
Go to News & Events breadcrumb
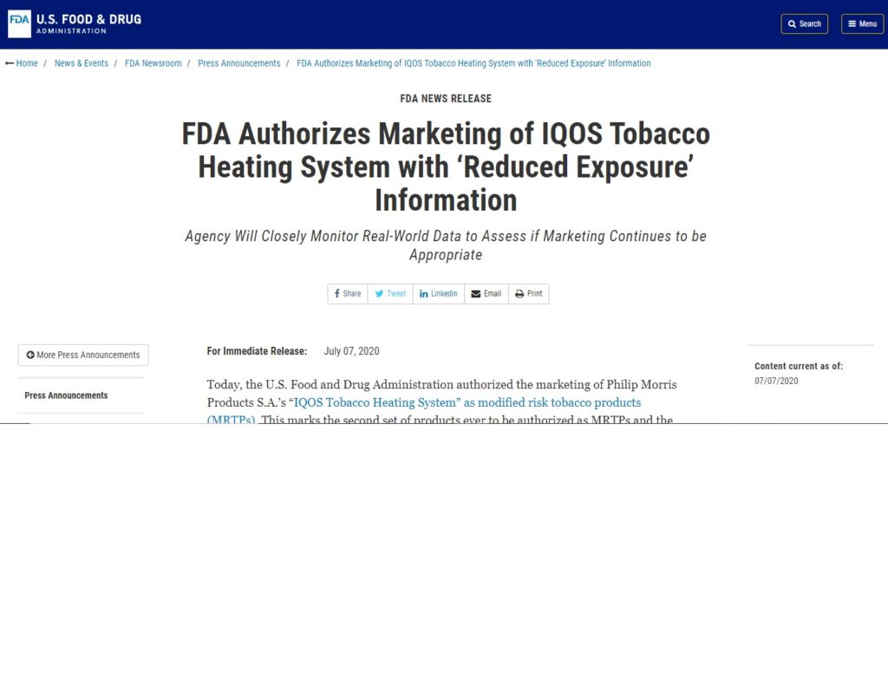coord(81,63)
